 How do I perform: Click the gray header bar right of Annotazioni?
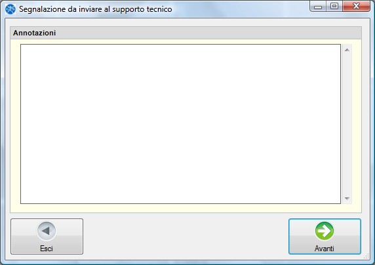point(208,33)
